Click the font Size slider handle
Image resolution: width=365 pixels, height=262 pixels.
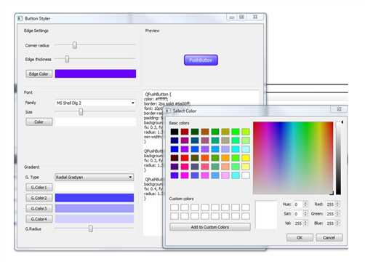point(81,111)
